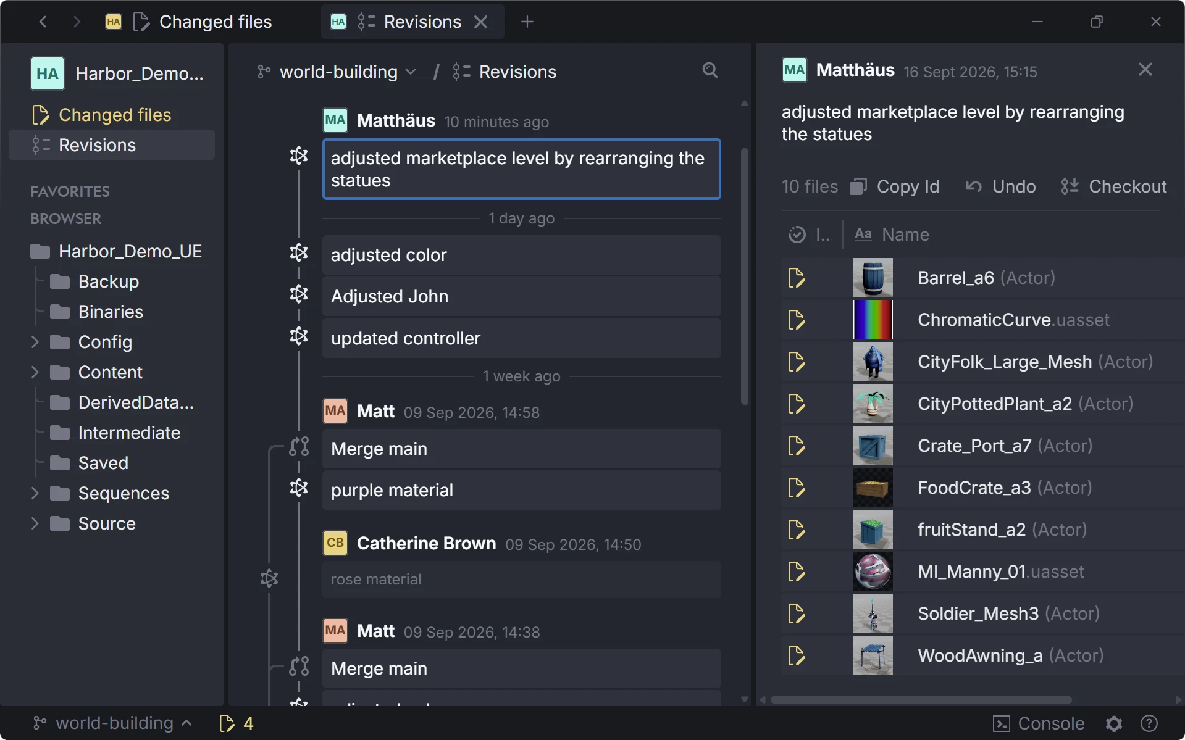
Task: Expand the Config folder
Action: 35,342
